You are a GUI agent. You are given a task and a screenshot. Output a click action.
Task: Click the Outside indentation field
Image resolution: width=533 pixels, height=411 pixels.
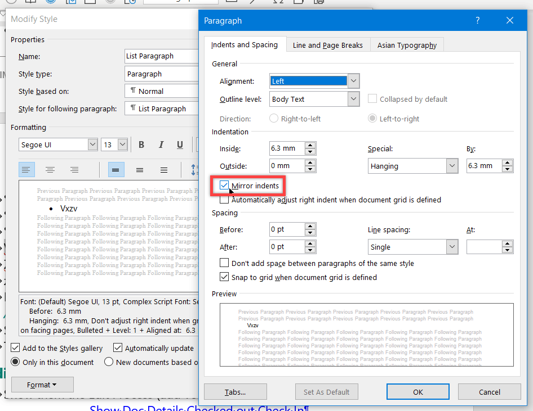[287, 166]
